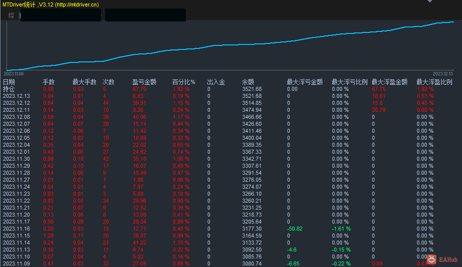Click the blue equity curve in the chart
Image resolution: width=462 pixels, height=267 pixels.
coord(230,45)
